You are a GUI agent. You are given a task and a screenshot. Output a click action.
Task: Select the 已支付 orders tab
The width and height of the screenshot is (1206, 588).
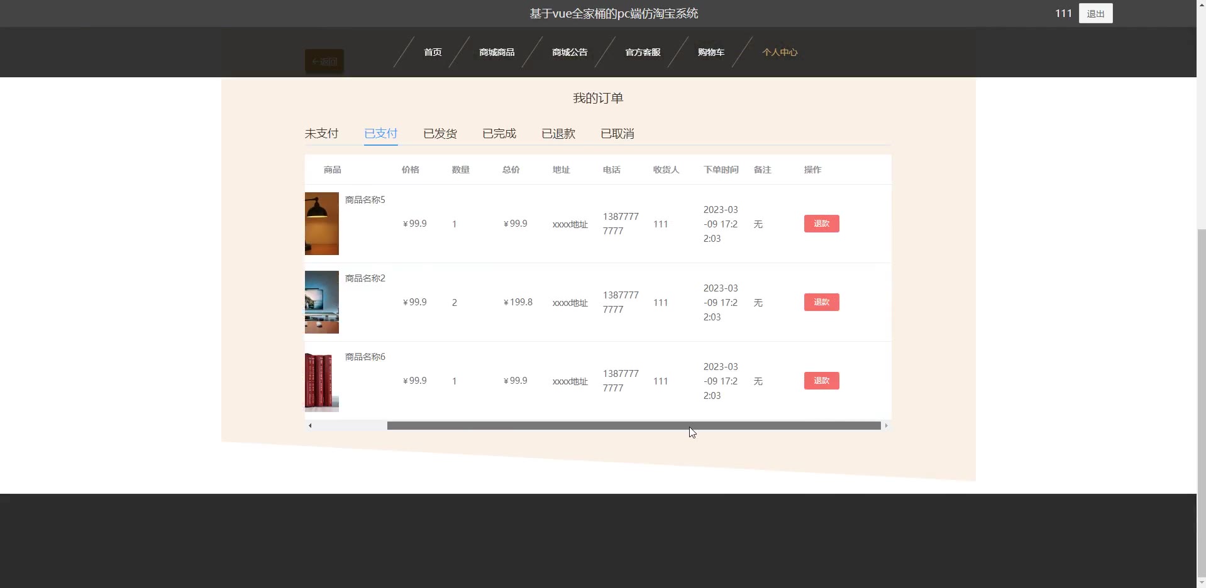coord(381,133)
